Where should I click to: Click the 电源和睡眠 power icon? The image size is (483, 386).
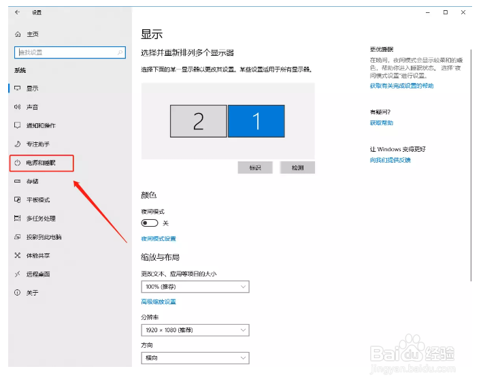(18, 163)
